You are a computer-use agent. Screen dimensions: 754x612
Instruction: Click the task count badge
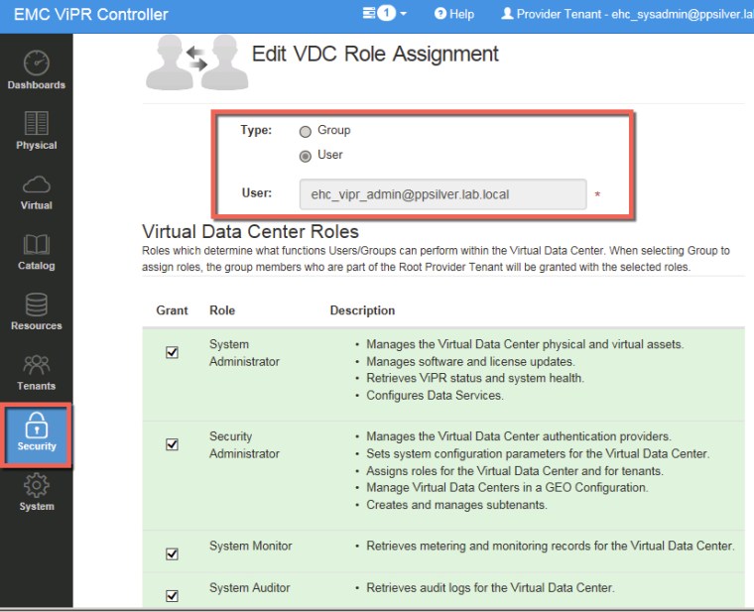[387, 14]
